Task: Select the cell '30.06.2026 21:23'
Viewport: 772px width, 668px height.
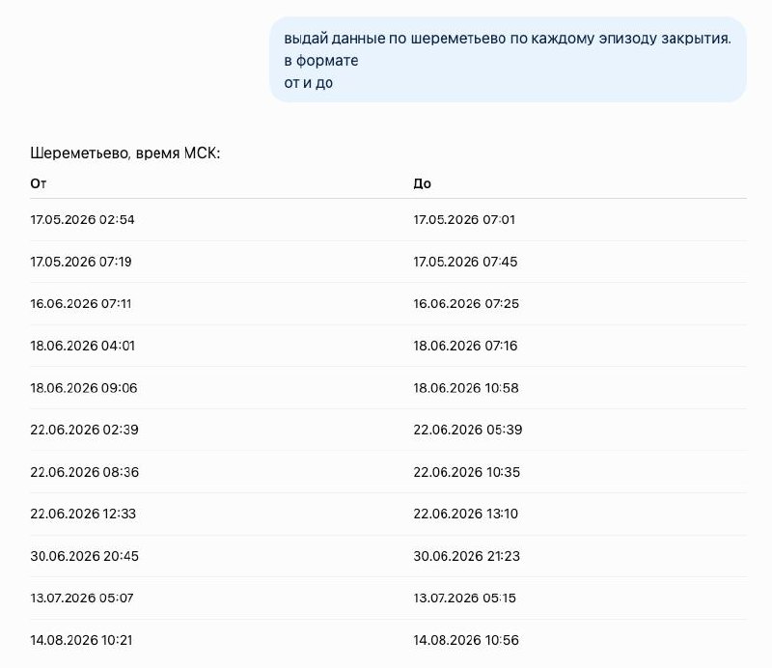Action: [467, 556]
